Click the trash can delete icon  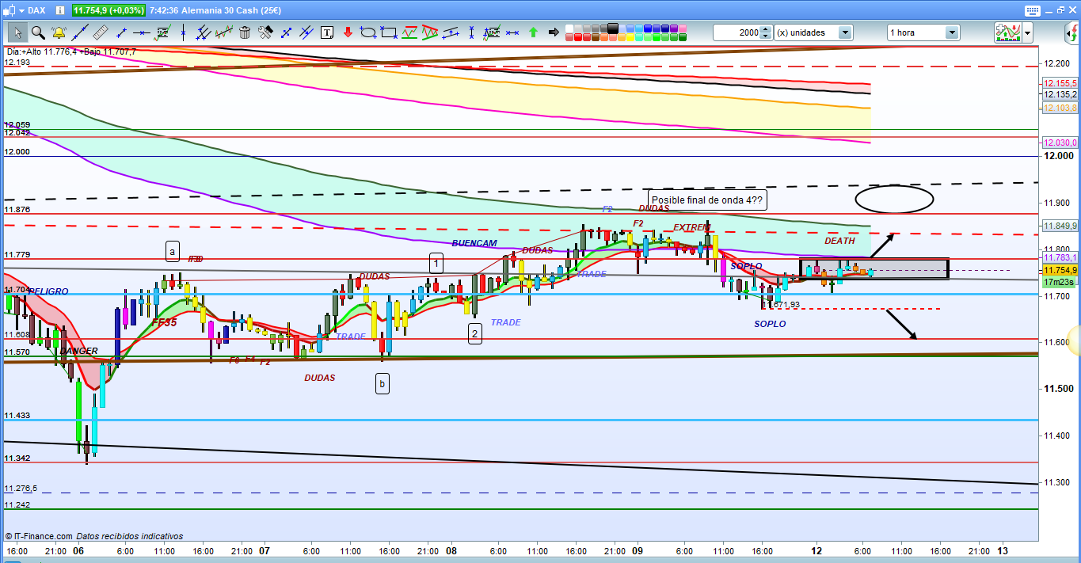tap(245, 32)
